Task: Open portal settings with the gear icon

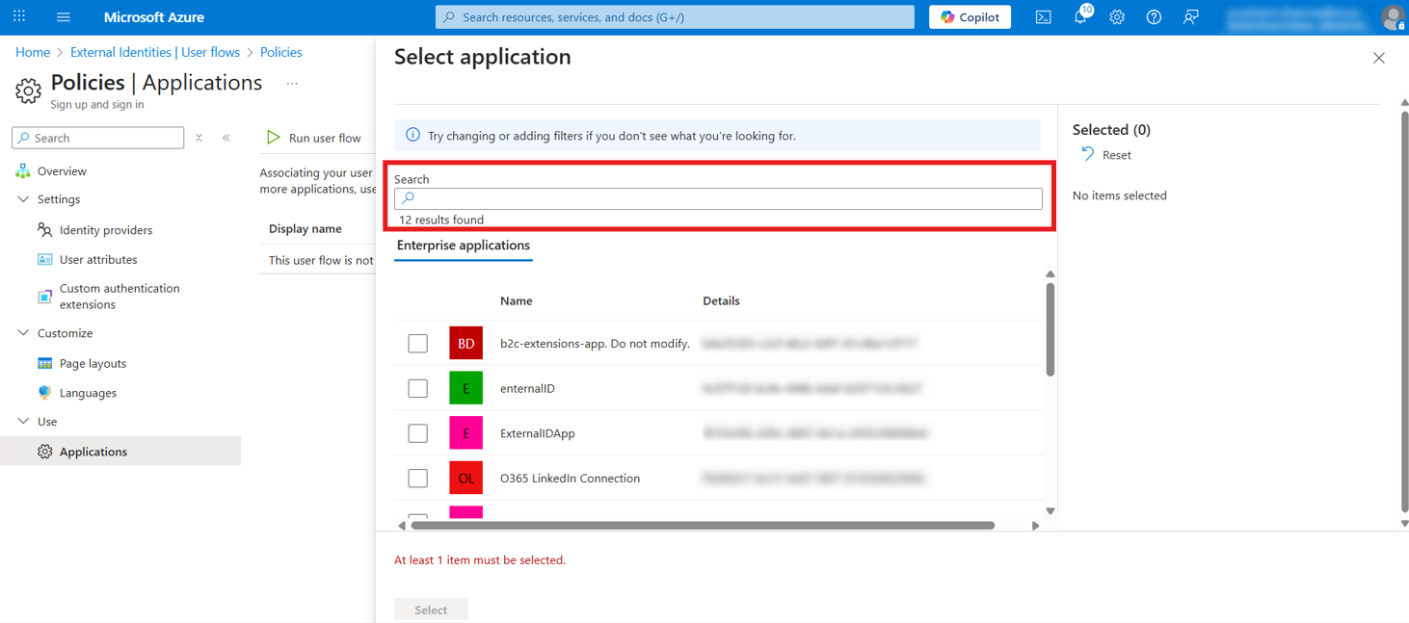Action: [1117, 16]
